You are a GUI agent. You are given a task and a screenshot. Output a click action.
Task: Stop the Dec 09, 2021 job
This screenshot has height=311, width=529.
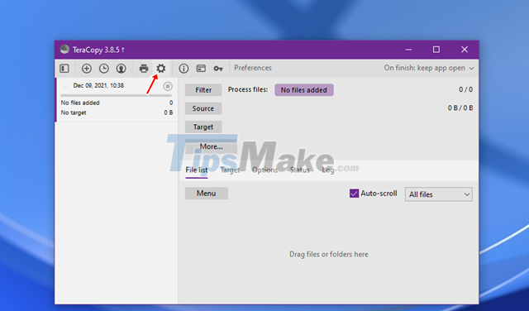tap(168, 87)
